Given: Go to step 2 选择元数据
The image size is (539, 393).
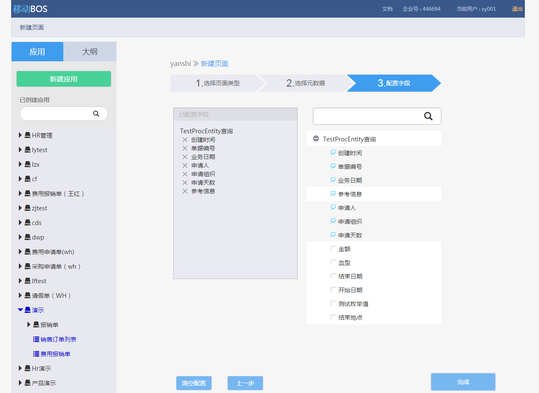Looking at the screenshot, I should pos(306,83).
